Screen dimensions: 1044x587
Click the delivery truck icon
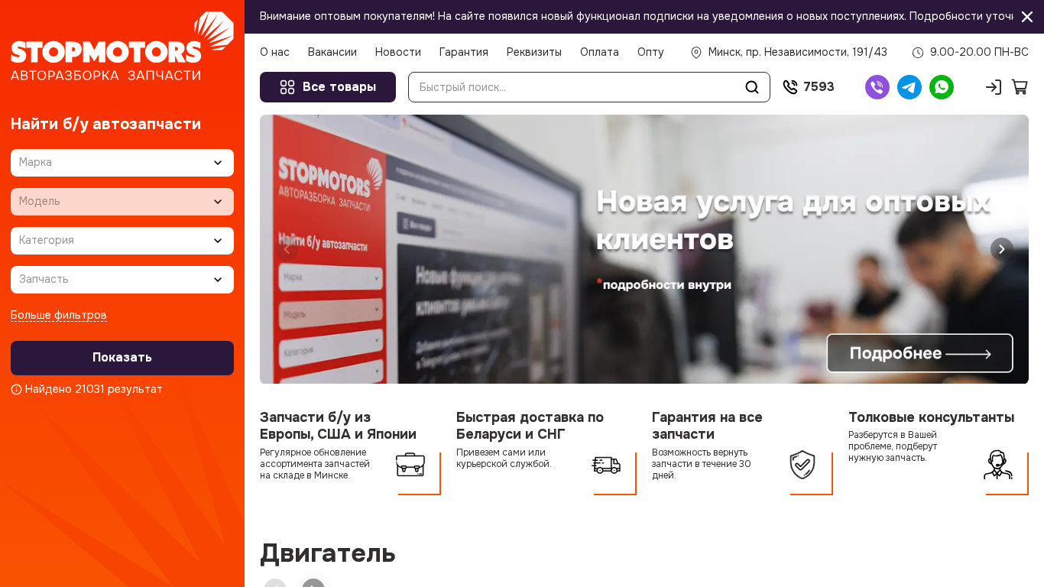tap(606, 464)
